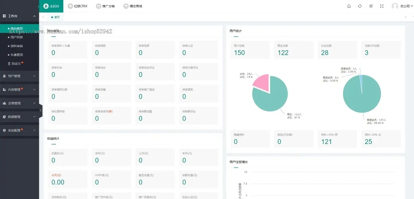Image resolution: width=414 pixels, height=199 pixels.
Task: Open 资料审核 in the sidebar
Action: [x=19, y=46]
